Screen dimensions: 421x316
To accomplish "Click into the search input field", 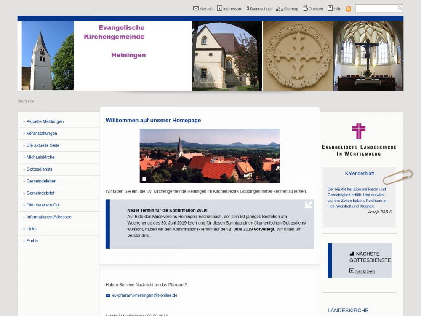I will [x=376, y=8].
